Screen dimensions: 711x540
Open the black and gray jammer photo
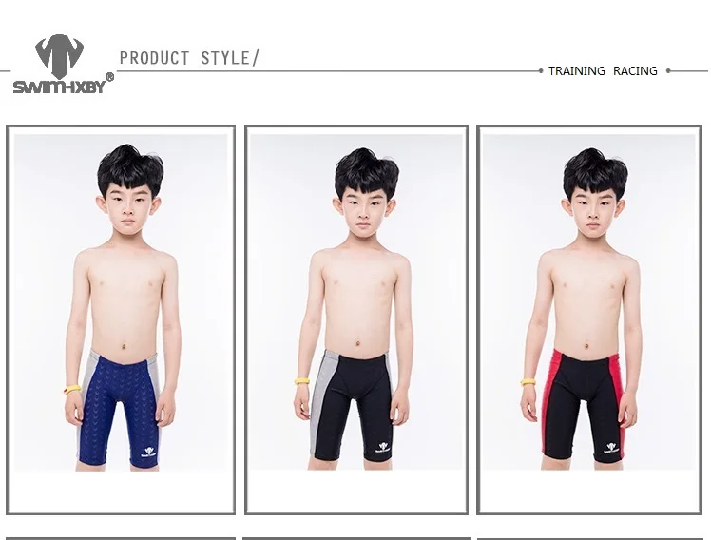[x=355, y=302]
